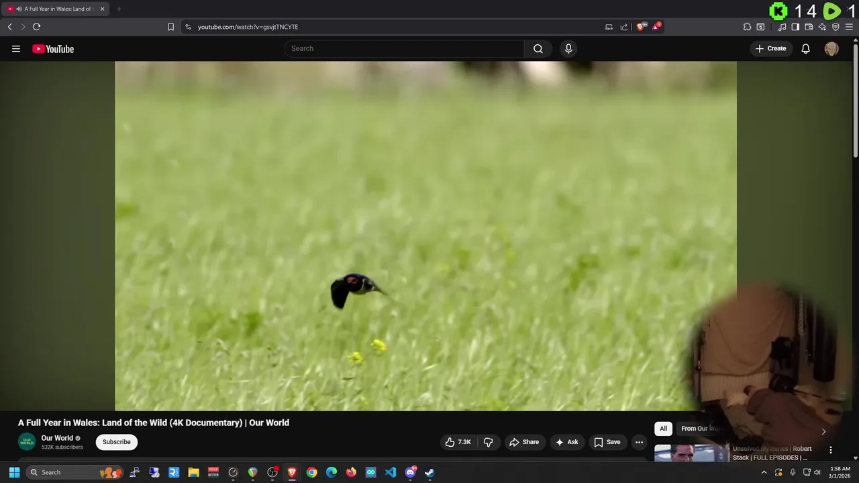Open Visual Studio Code from the taskbar

pos(391,472)
